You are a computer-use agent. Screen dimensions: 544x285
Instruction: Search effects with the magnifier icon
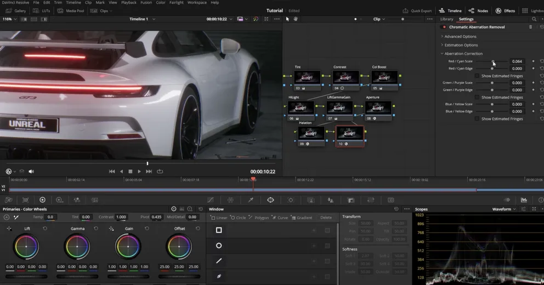pyautogui.click(x=534, y=19)
